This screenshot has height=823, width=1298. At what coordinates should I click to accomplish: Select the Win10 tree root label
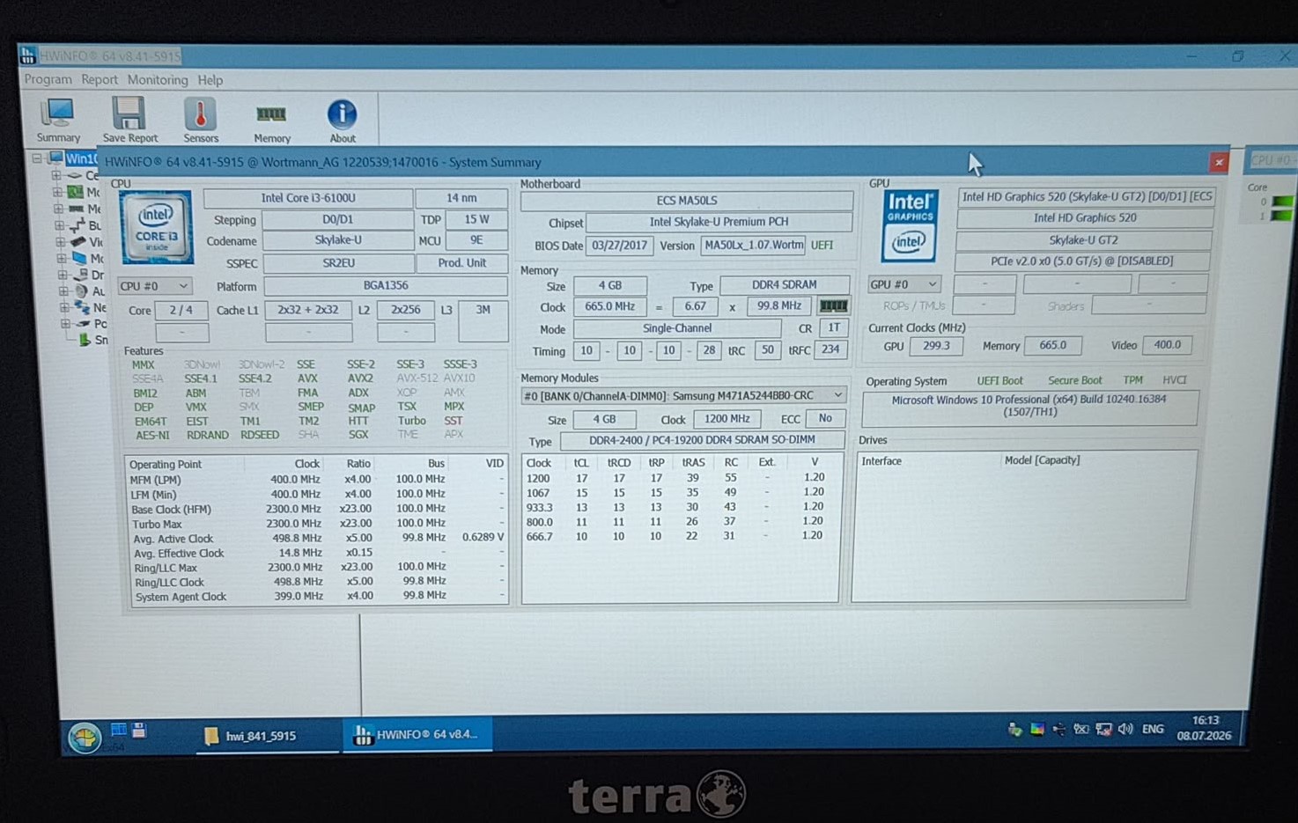(81, 158)
